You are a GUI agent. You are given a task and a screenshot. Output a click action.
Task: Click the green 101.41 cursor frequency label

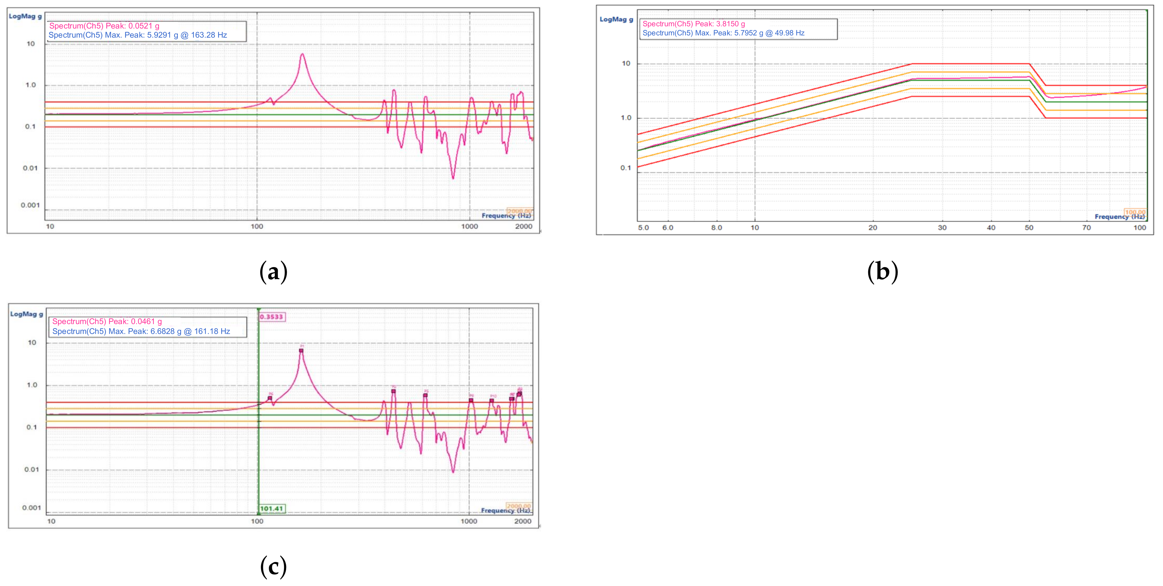coord(272,508)
